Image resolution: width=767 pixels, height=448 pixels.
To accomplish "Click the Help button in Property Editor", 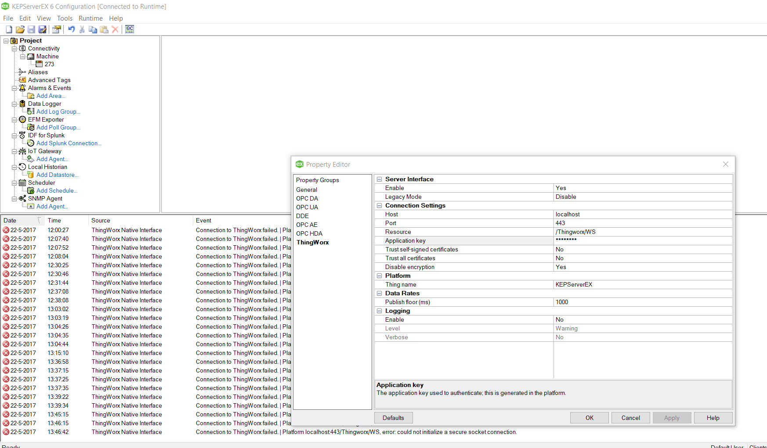I will 713,418.
